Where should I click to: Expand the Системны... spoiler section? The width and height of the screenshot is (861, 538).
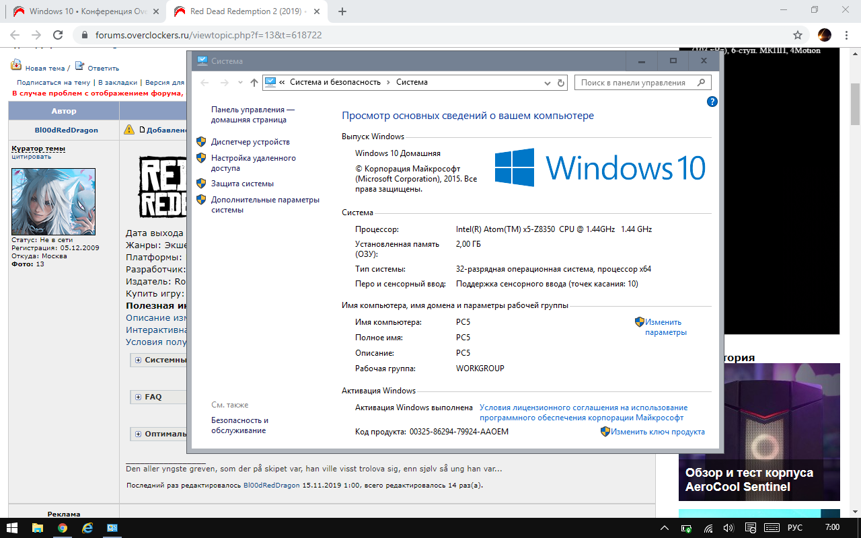138,360
